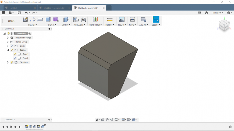Click the Press Pull modify icon
This screenshot has width=234, height=131.
66,19
